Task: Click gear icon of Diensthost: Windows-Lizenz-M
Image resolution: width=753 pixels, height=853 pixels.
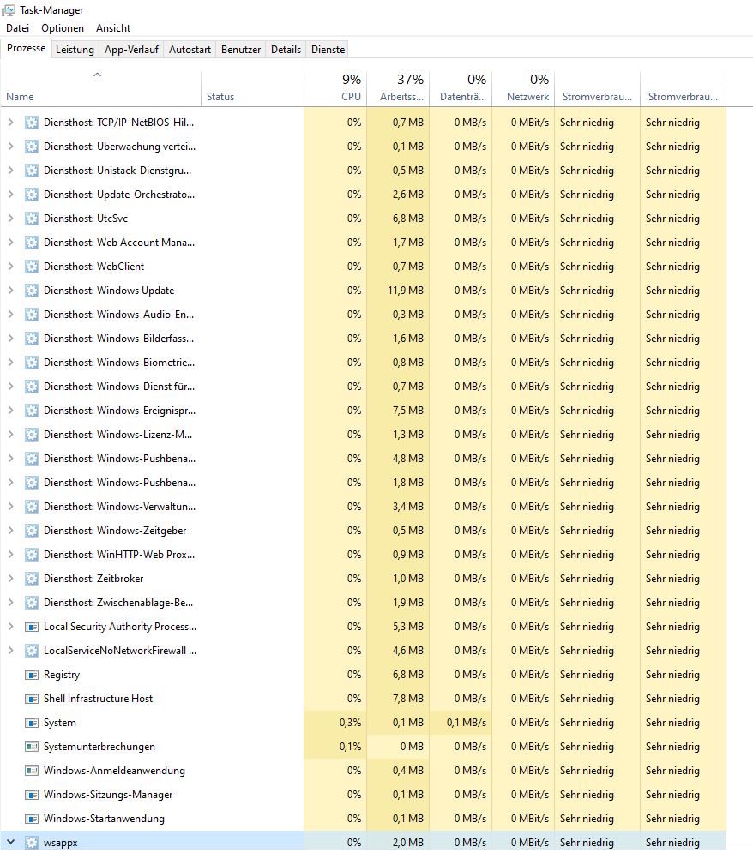Action: point(32,435)
